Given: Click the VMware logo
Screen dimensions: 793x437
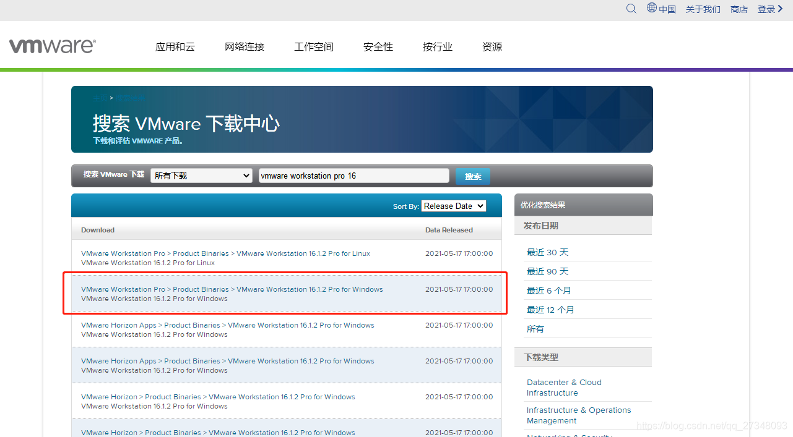Looking at the screenshot, I should (53, 46).
